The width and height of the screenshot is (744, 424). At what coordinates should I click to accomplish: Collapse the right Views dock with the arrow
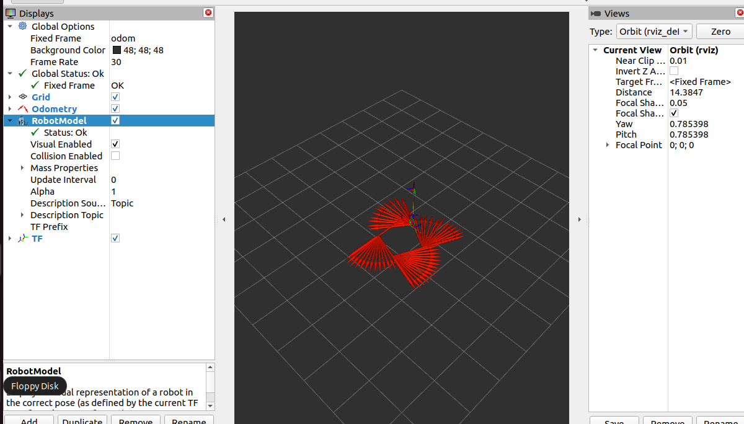[579, 219]
